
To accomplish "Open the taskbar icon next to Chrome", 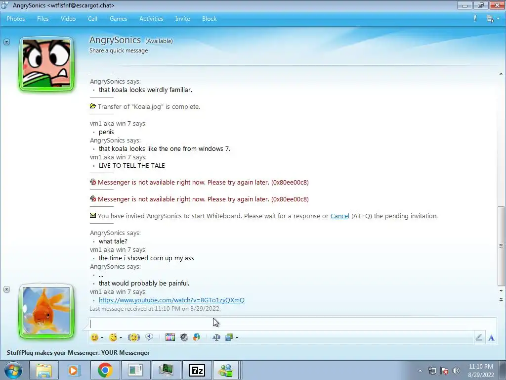I will 135,370.
